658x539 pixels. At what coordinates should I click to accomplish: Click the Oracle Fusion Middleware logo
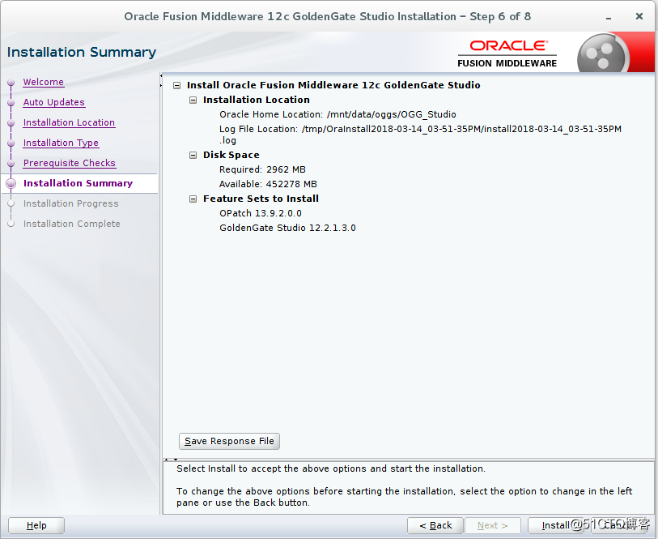pos(507,53)
